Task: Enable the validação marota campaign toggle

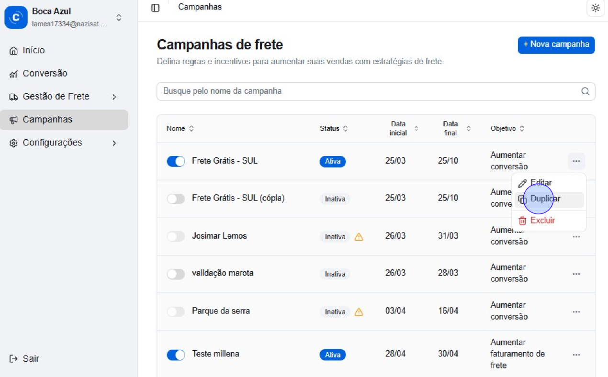Action: (x=176, y=274)
